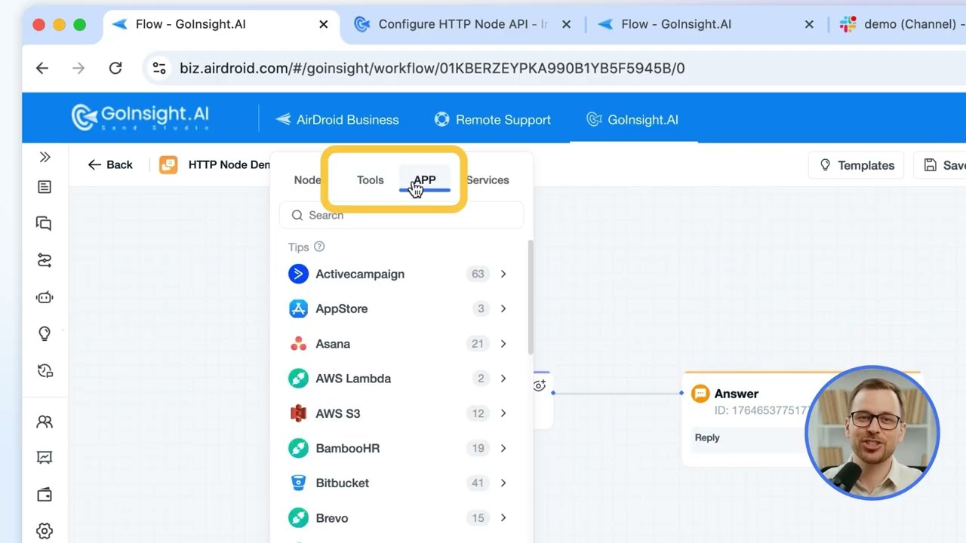The width and height of the screenshot is (966, 543).
Task: Click the Tips label
Action: (x=298, y=247)
